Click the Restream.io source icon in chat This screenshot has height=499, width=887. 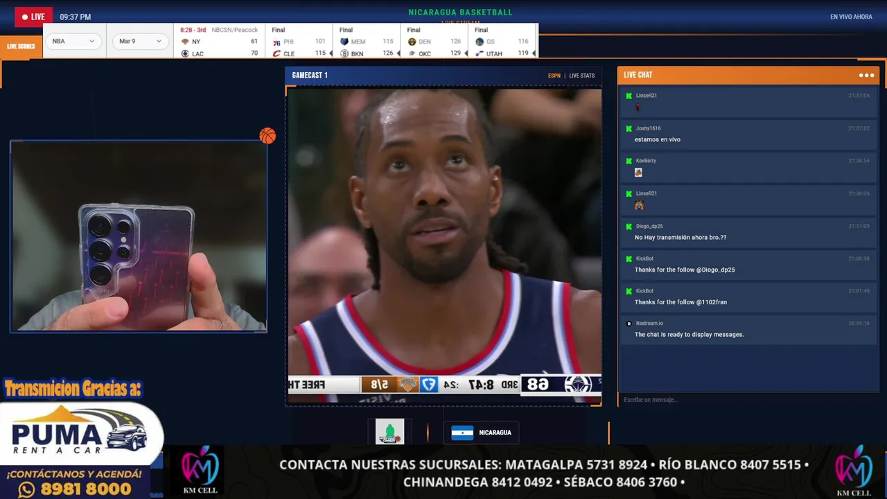(629, 323)
